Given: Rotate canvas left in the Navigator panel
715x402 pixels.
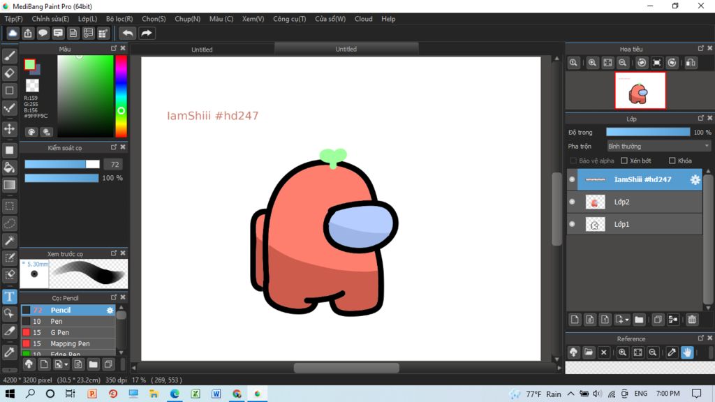Looking at the screenshot, I should [642, 63].
